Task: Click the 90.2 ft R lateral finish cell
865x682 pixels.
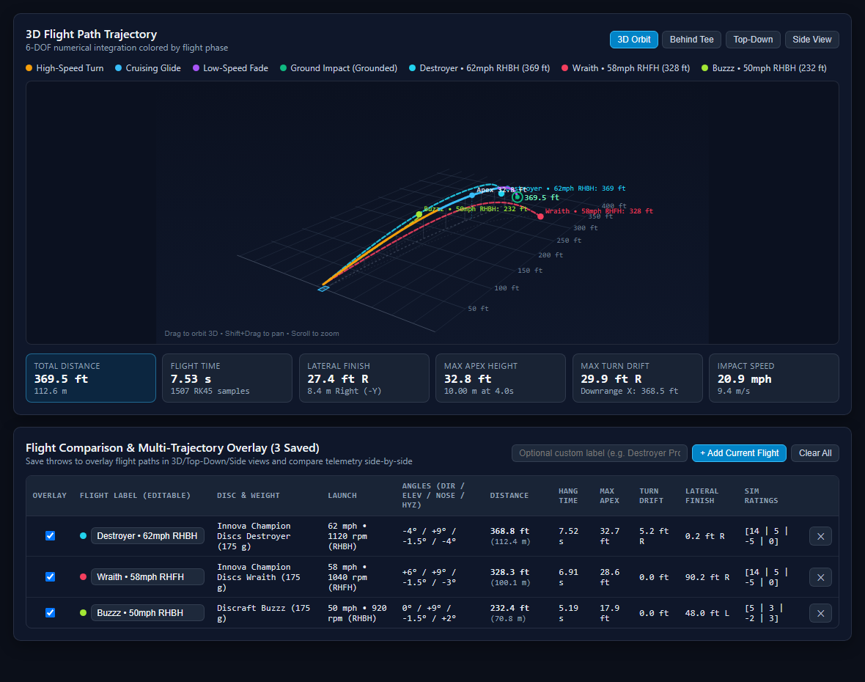Action: pos(707,577)
